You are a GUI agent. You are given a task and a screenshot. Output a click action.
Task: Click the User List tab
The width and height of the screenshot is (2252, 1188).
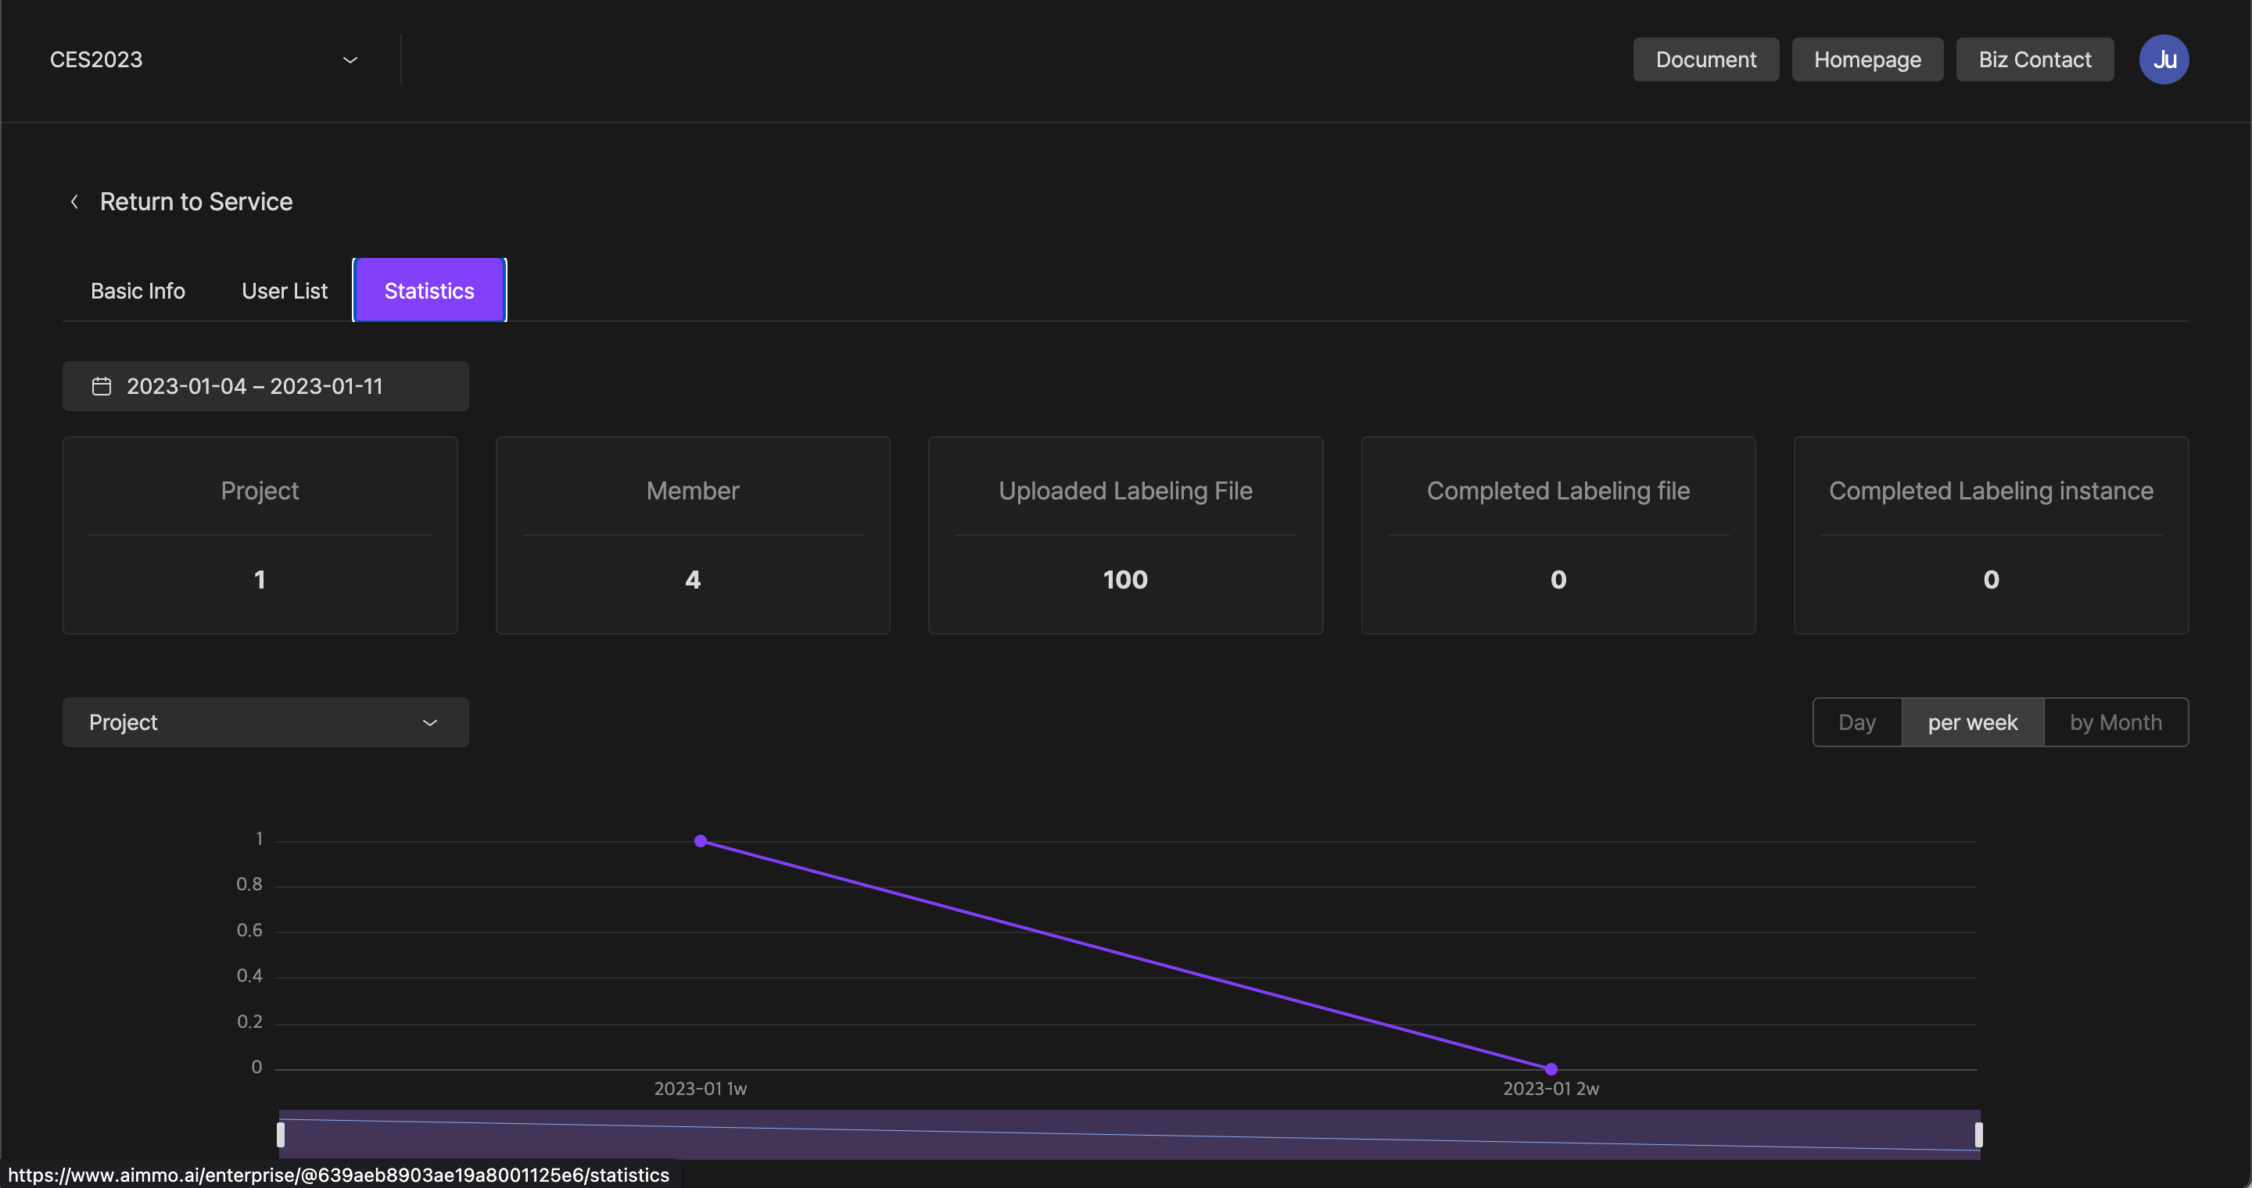pos(285,289)
